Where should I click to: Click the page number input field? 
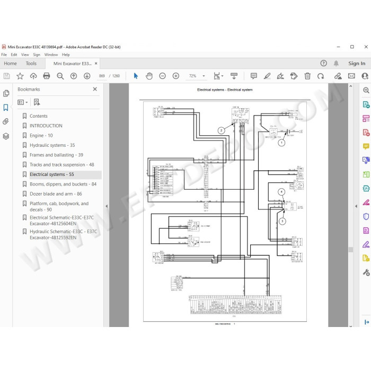pyautogui.click(x=102, y=76)
